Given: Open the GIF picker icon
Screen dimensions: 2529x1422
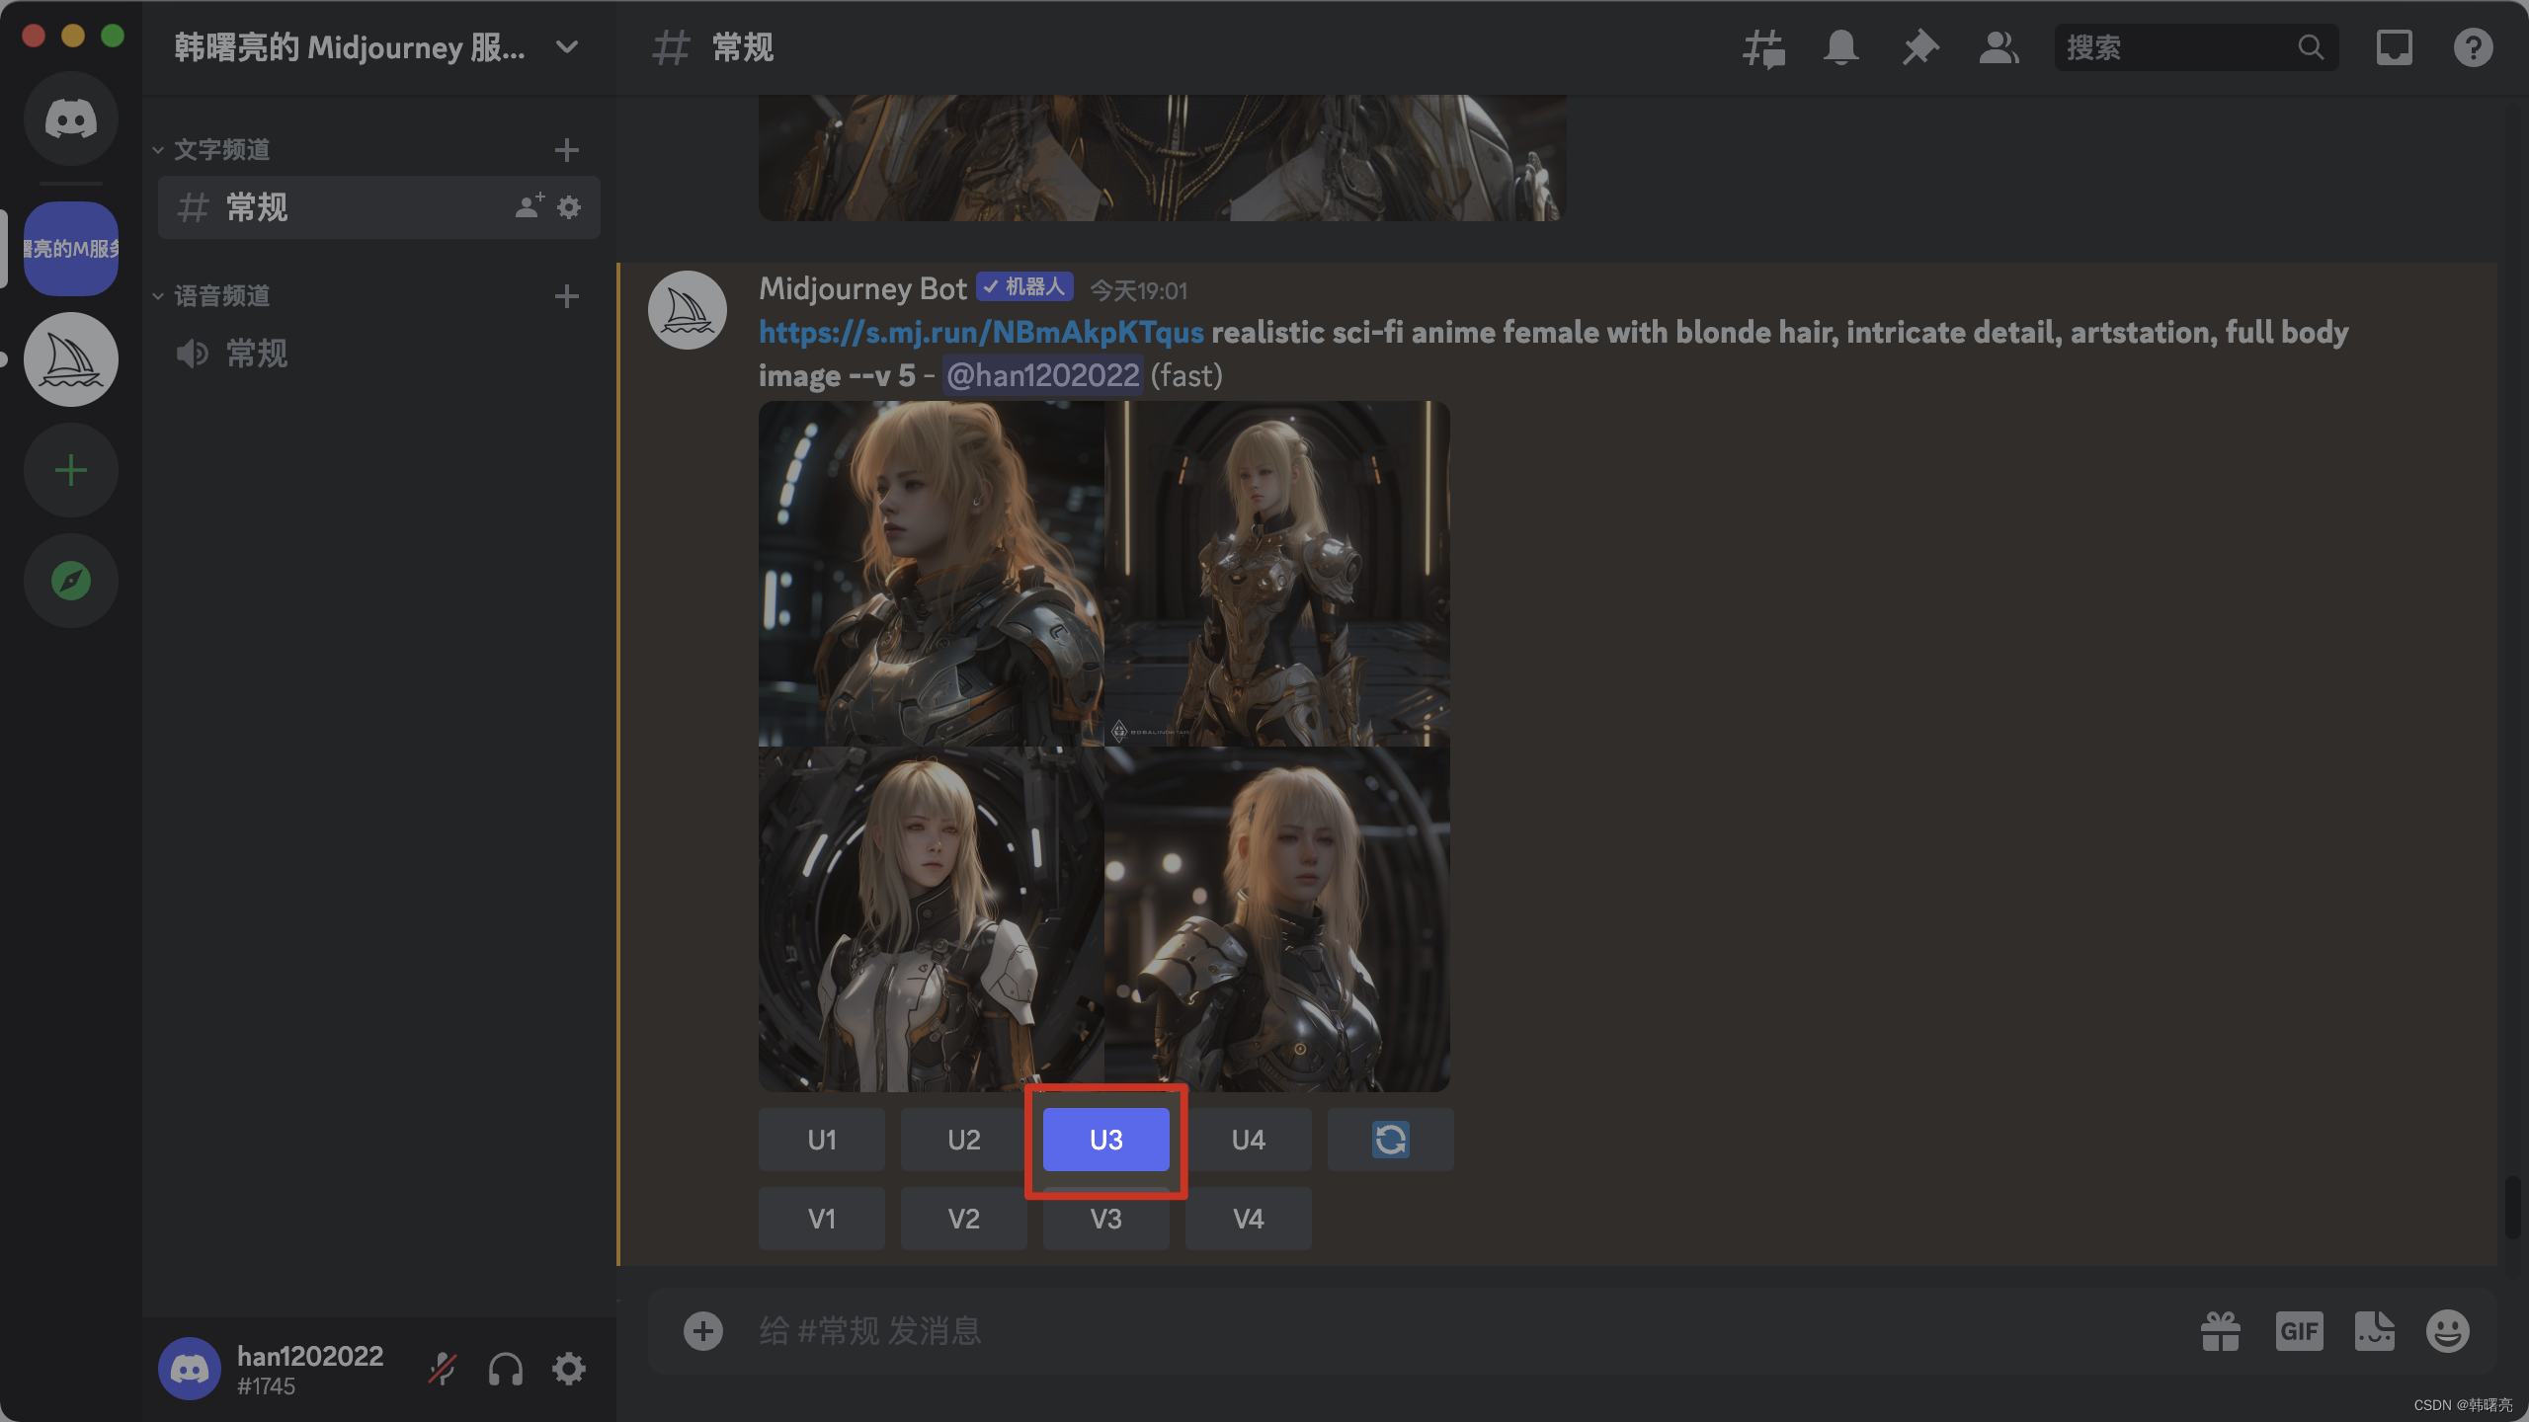Looking at the screenshot, I should click(2299, 1331).
